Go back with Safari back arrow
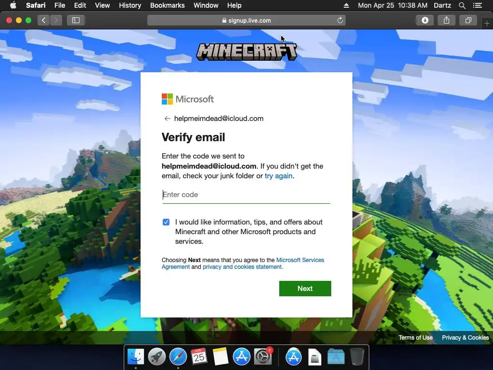This screenshot has height=370, width=493. click(x=44, y=20)
